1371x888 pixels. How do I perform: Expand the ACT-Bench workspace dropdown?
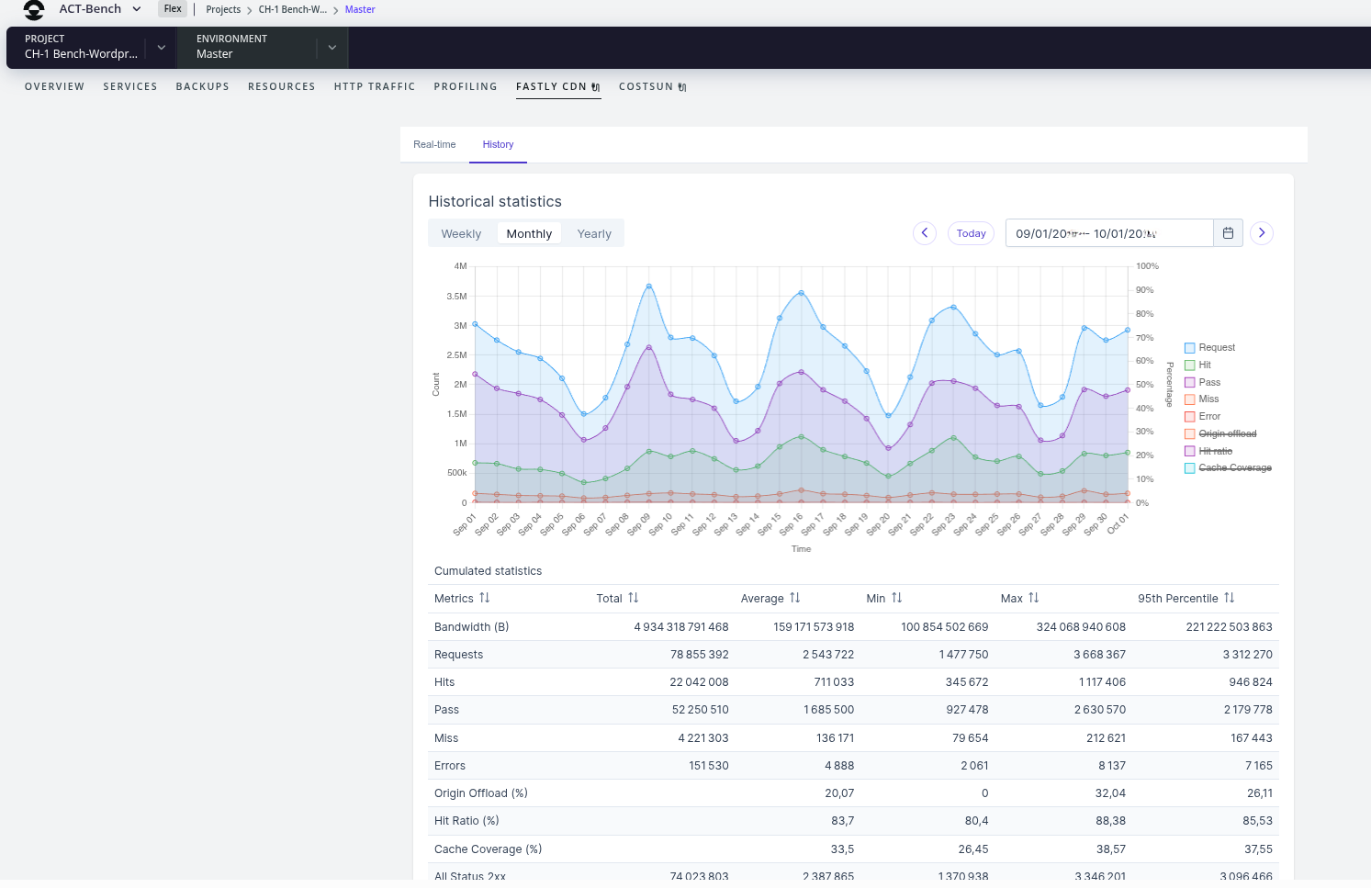click(x=137, y=9)
